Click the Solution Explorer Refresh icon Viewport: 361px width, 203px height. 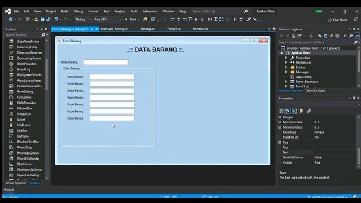coord(325,36)
